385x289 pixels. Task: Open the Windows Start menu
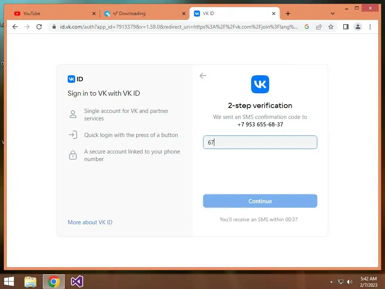[x=9, y=281]
